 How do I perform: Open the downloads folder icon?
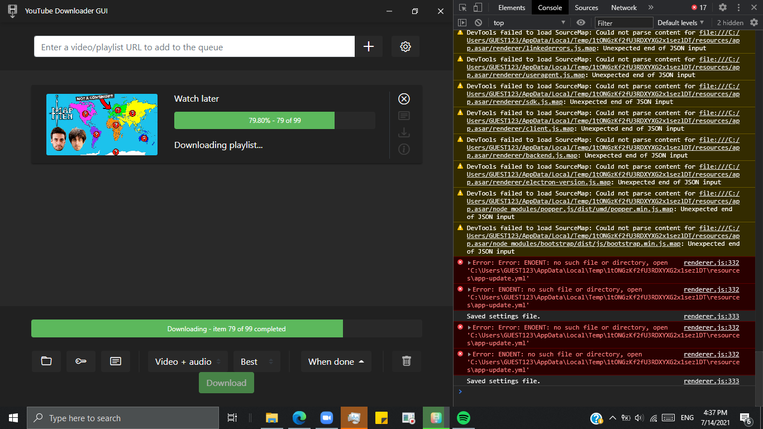(x=46, y=361)
